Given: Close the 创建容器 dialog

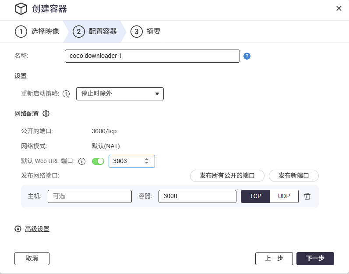Looking at the screenshot, I should click(x=338, y=8).
